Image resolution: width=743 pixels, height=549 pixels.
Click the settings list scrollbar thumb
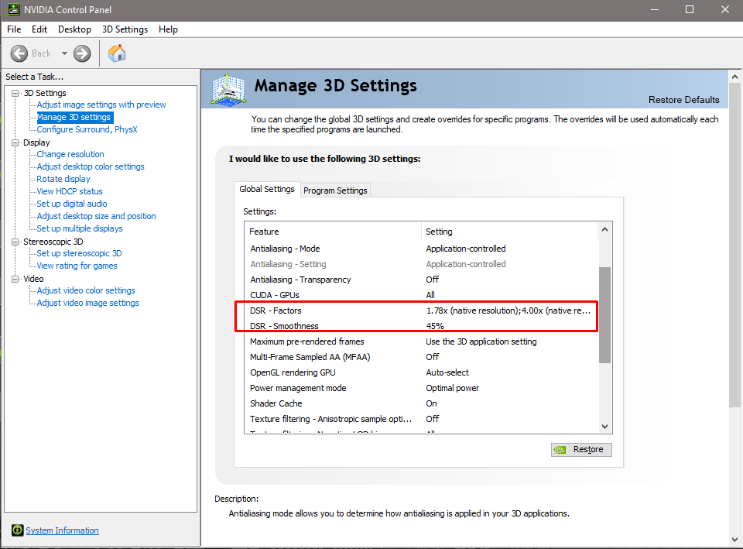point(604,315)
